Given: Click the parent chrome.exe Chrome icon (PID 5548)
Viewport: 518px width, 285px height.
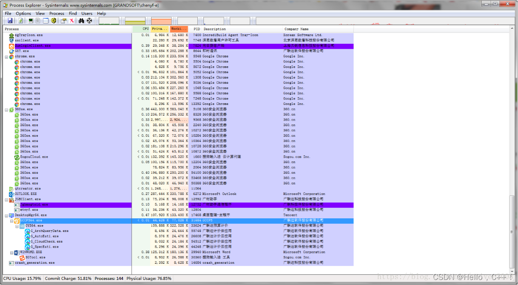Looking at the screenshot, I should tap(11, 56).
